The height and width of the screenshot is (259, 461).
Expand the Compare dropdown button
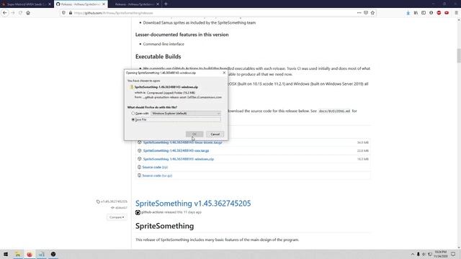(117, 217)
